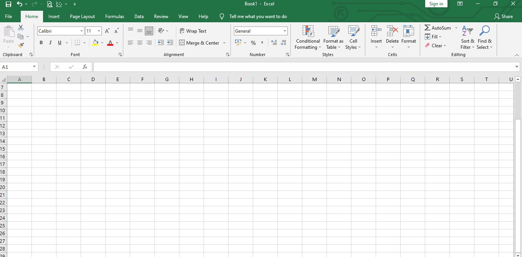This screenshot has height=257, width=522.
Task: Open the Clear dropdown
Action: click(x=436, y=46)
